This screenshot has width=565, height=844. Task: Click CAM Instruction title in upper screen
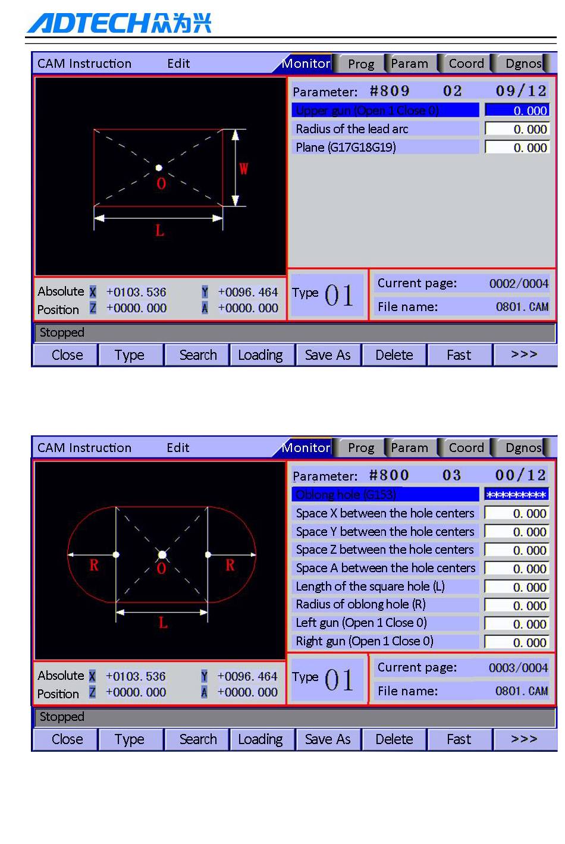84,64
